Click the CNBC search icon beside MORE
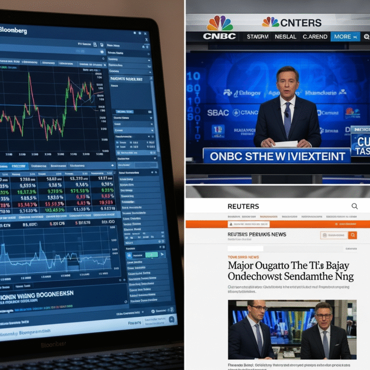This screenshot has width=370, height=370. coord(366,37)
